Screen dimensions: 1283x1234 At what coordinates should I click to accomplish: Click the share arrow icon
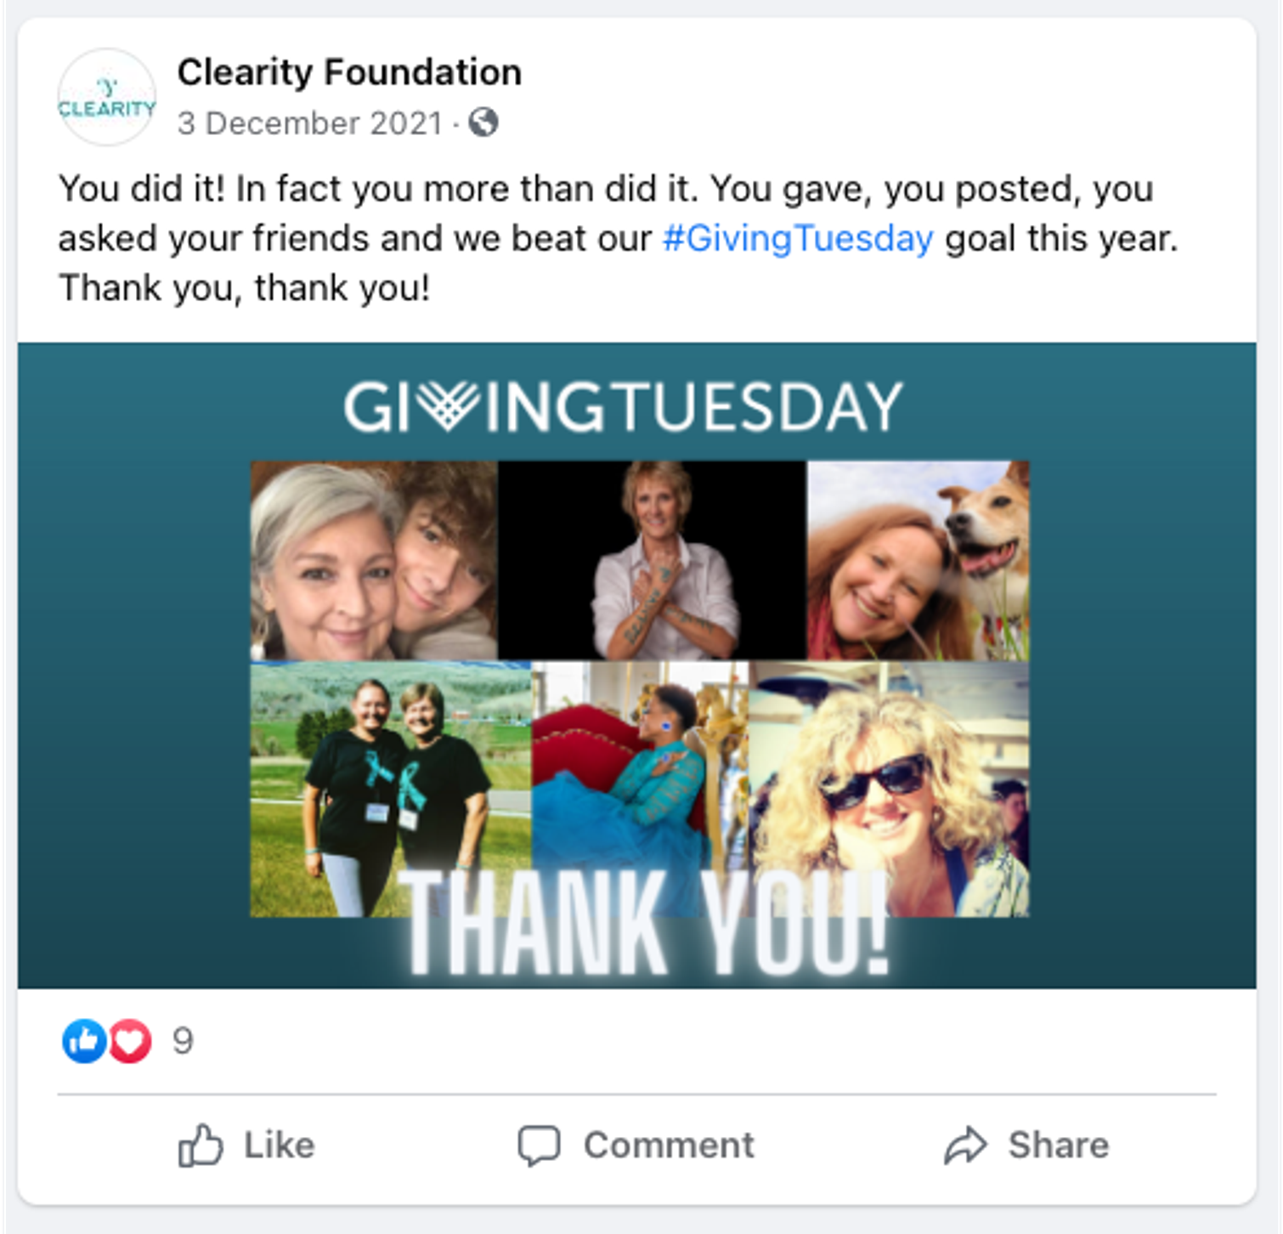[x=965, y=1145]
